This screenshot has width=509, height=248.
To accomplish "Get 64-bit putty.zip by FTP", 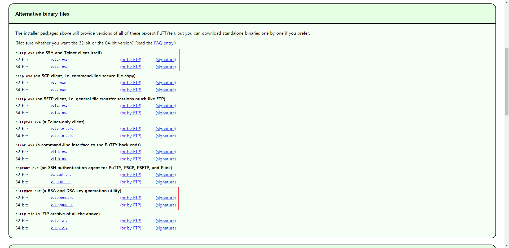I will [131, 228].
